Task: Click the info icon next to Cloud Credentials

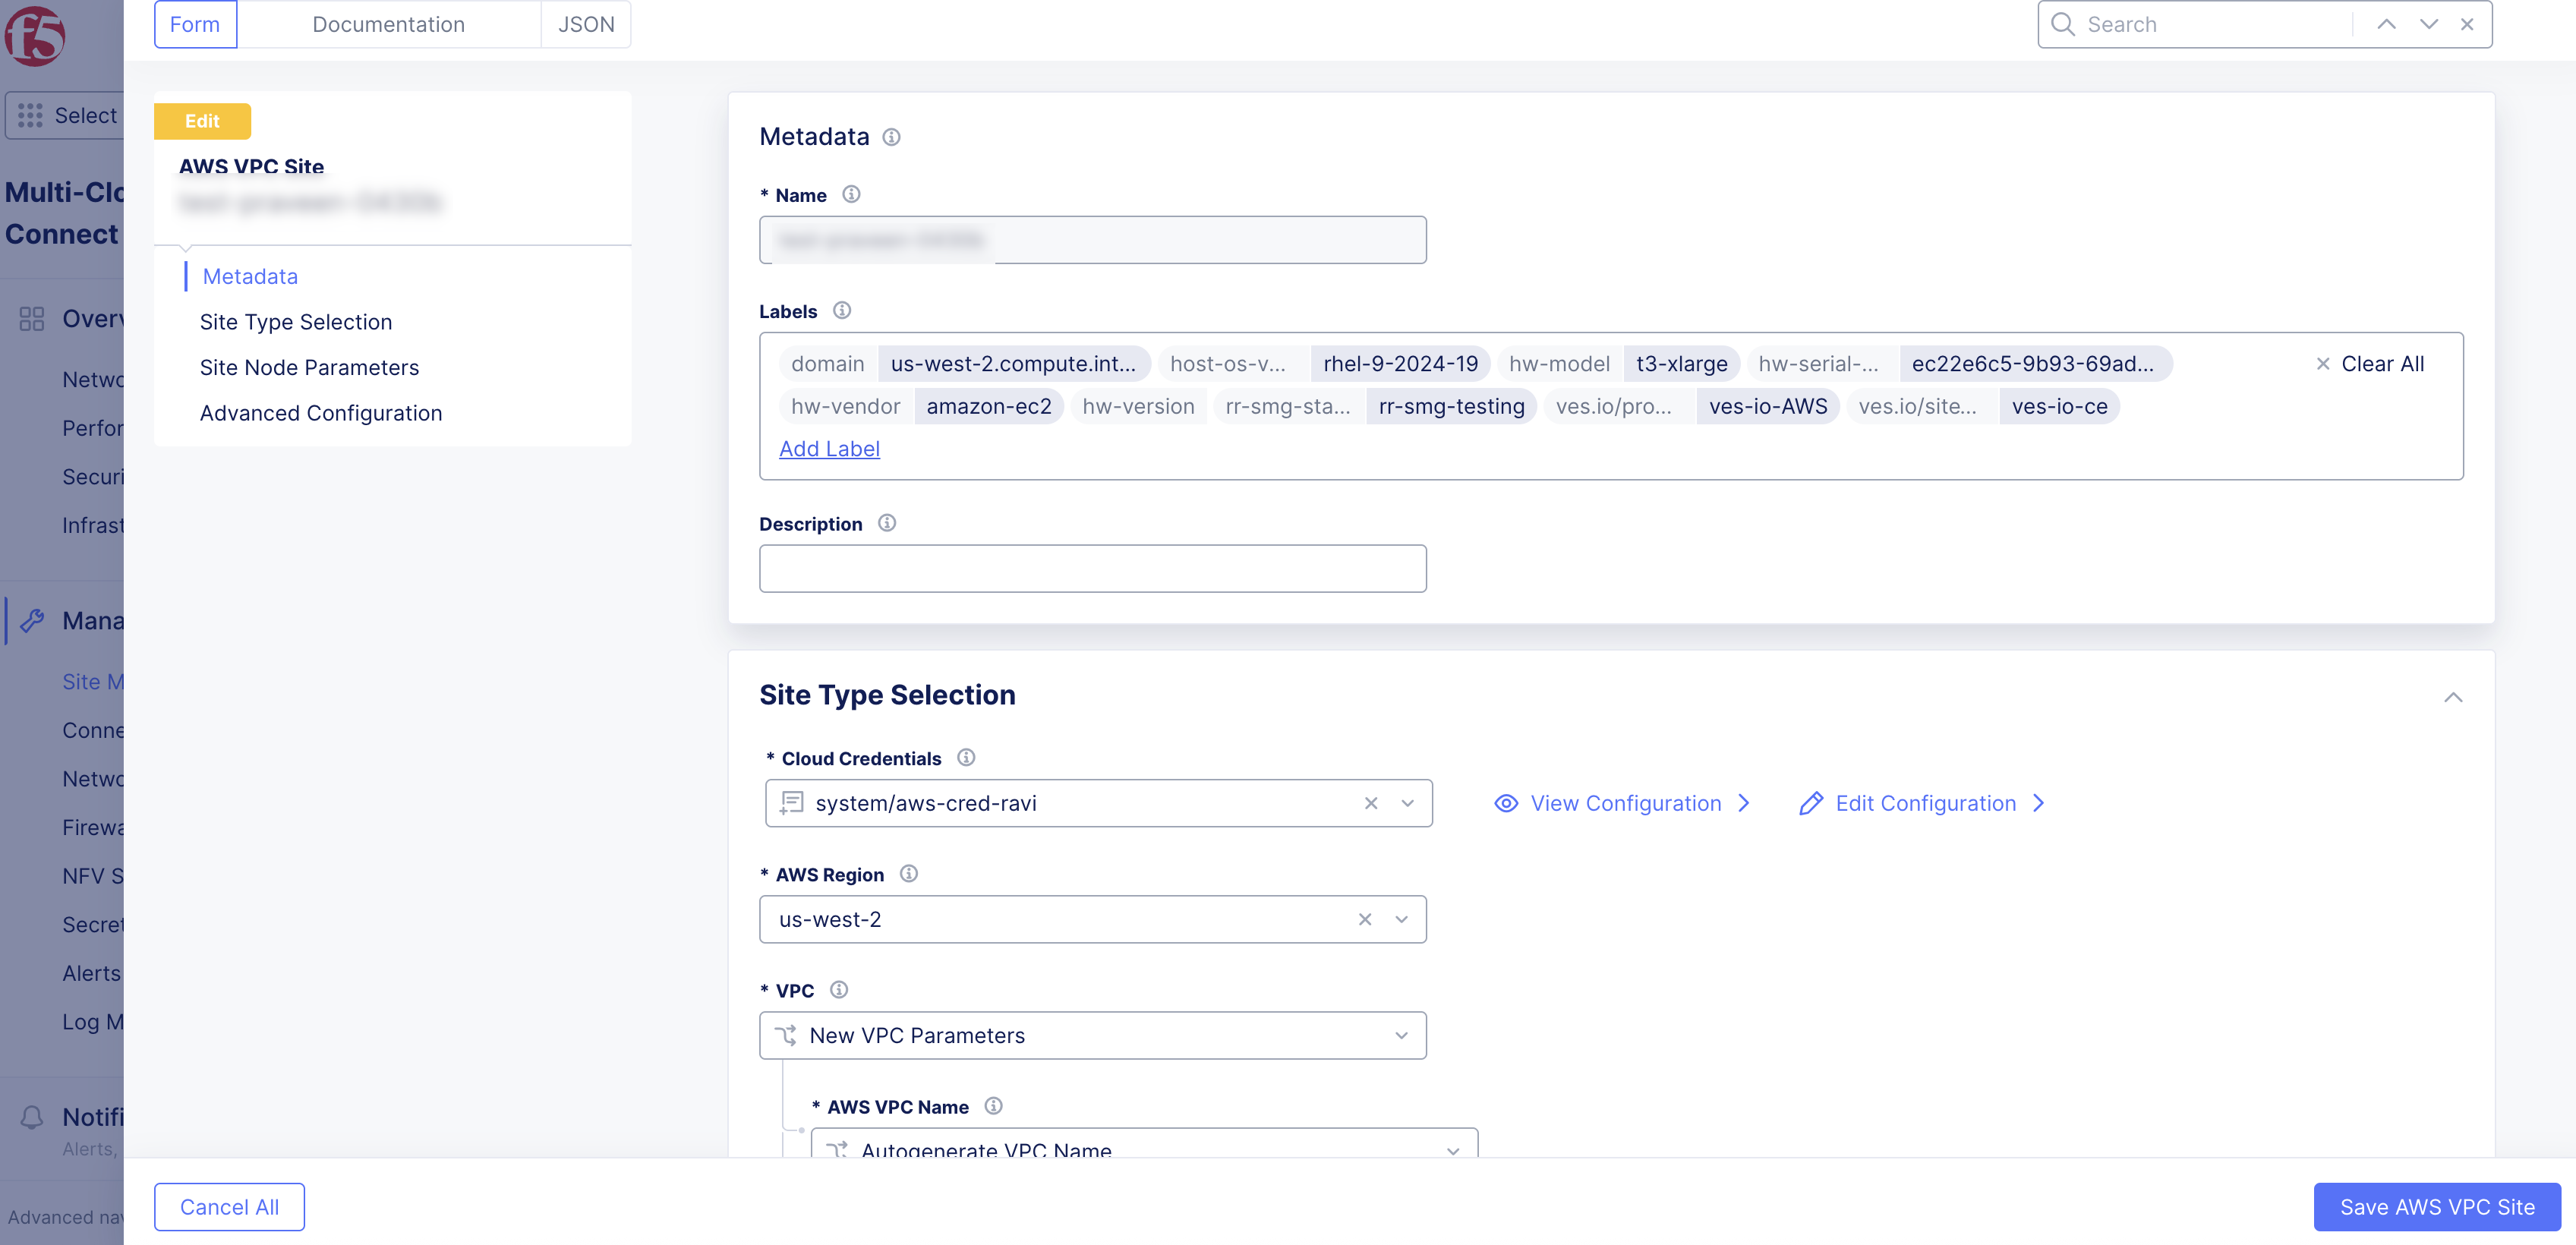Action: (966, 757)
